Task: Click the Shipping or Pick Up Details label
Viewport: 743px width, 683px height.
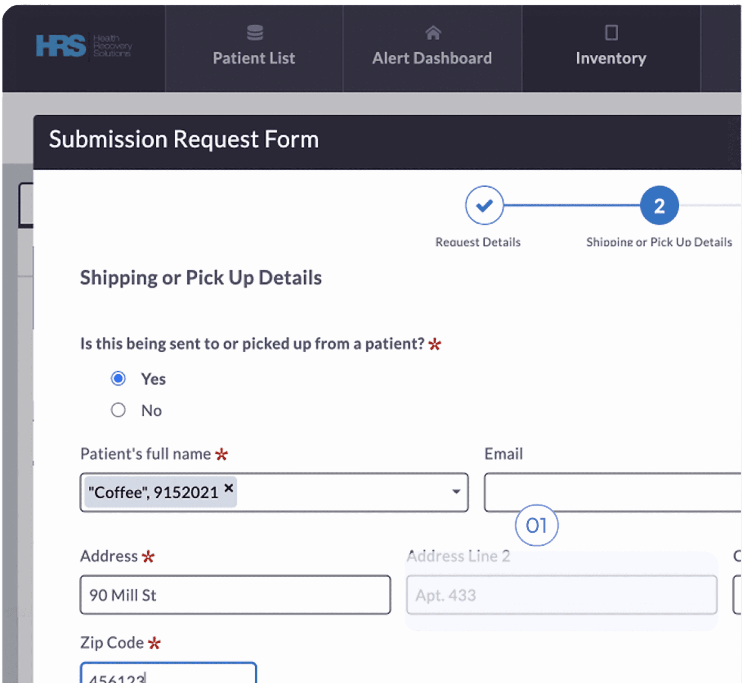Action: click(659, 242)
